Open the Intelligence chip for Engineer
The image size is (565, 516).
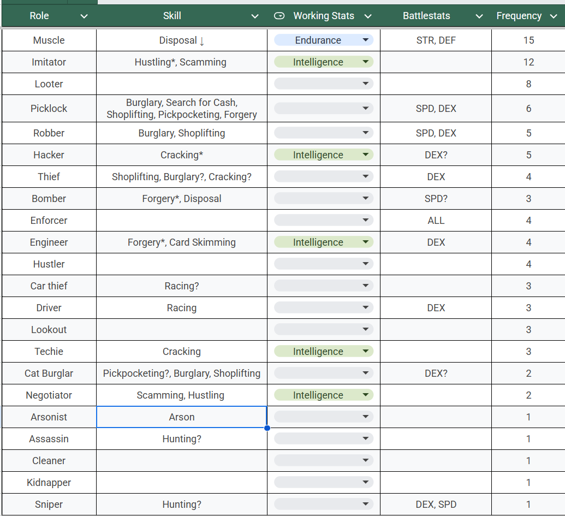(323, 242)
